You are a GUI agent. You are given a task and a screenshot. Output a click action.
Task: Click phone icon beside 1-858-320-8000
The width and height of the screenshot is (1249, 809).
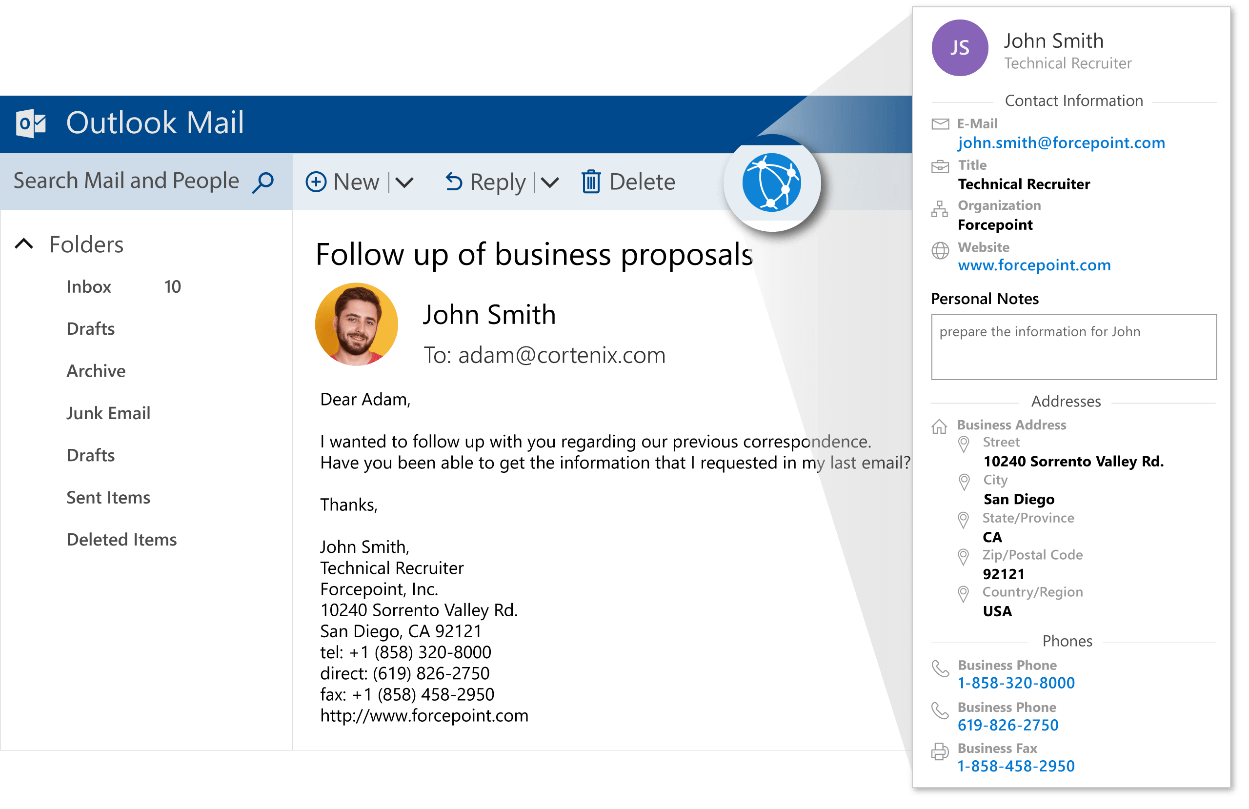[x=941, y=668]
